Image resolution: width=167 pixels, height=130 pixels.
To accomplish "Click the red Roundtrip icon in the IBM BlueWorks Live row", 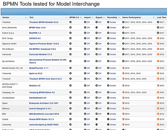I will (x=108, y=114).
